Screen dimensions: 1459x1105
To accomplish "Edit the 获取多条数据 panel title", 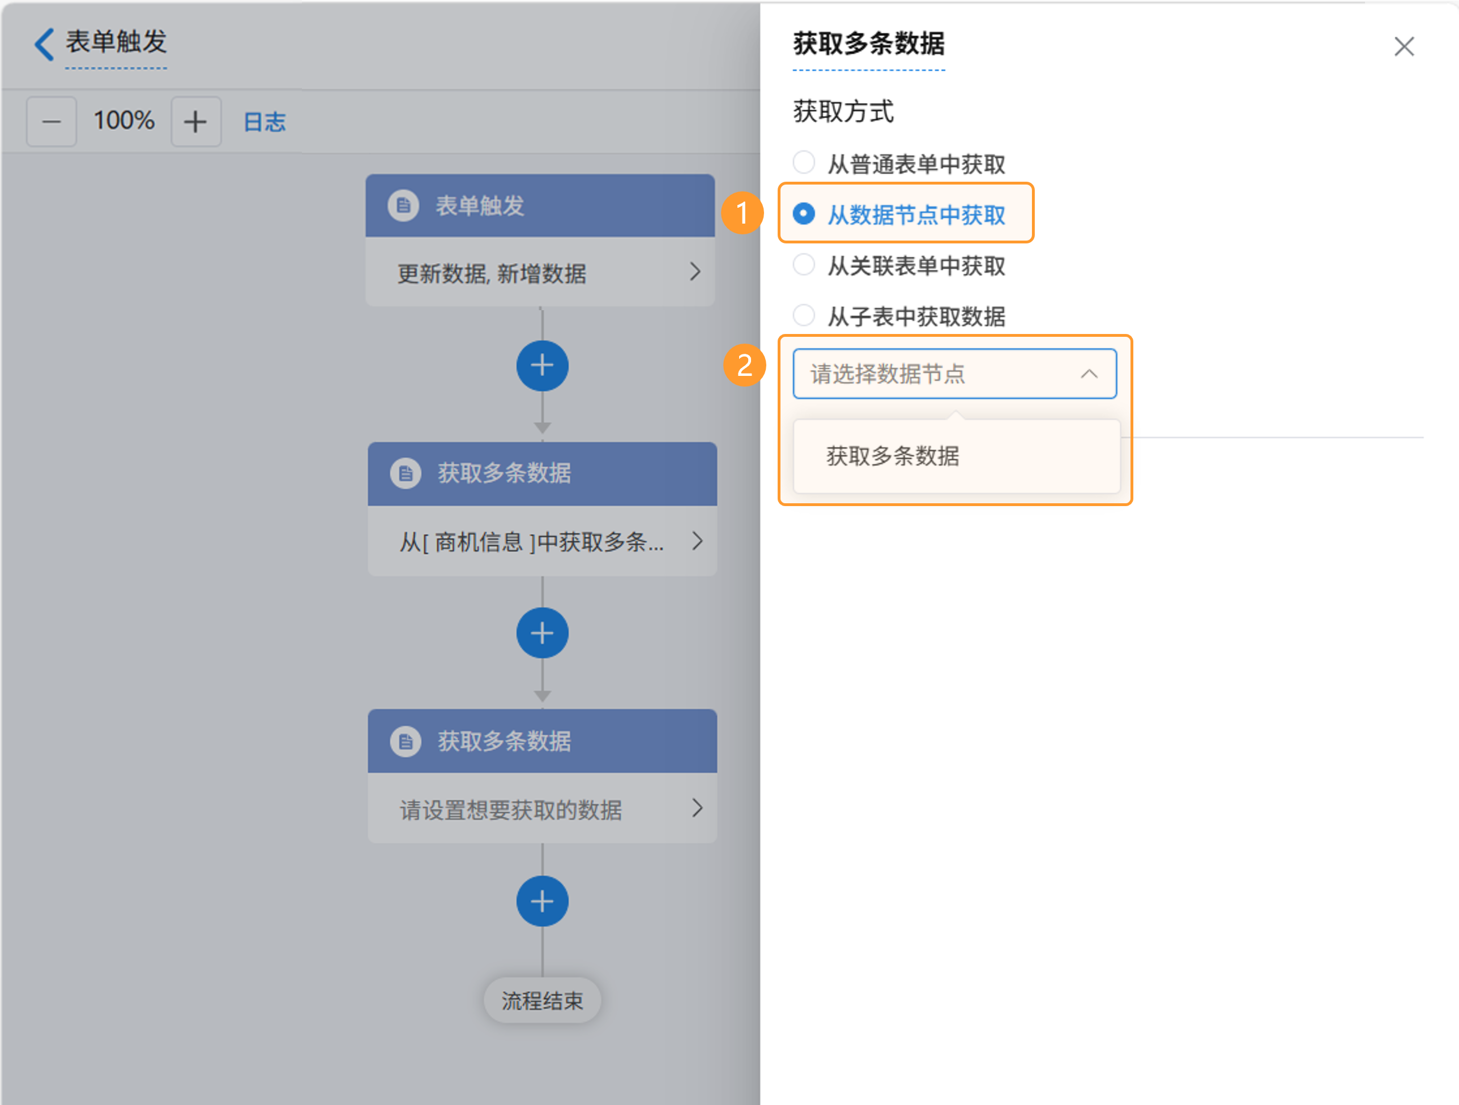I will (x=868, y=44).
